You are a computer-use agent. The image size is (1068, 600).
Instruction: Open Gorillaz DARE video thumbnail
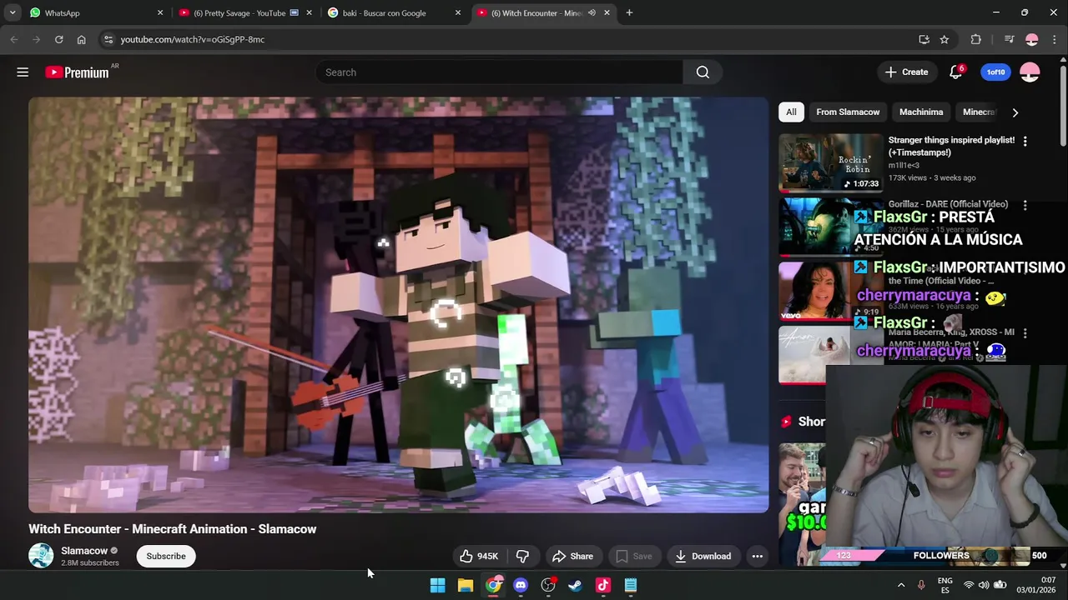[830, 227]
